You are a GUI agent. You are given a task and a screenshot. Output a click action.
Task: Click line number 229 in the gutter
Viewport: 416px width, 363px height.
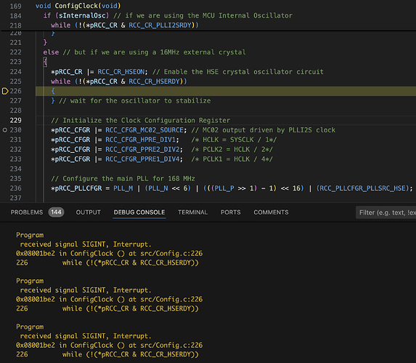point(16,120)
